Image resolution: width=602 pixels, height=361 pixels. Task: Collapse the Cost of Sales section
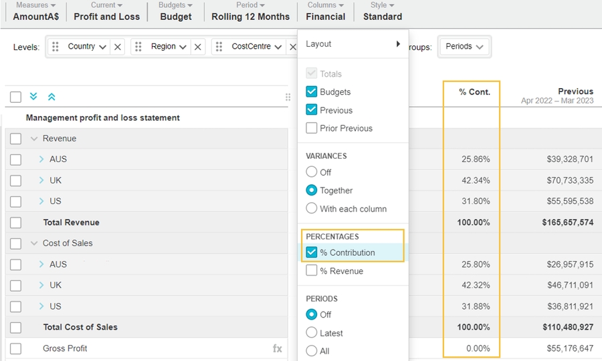click(34, 244)
